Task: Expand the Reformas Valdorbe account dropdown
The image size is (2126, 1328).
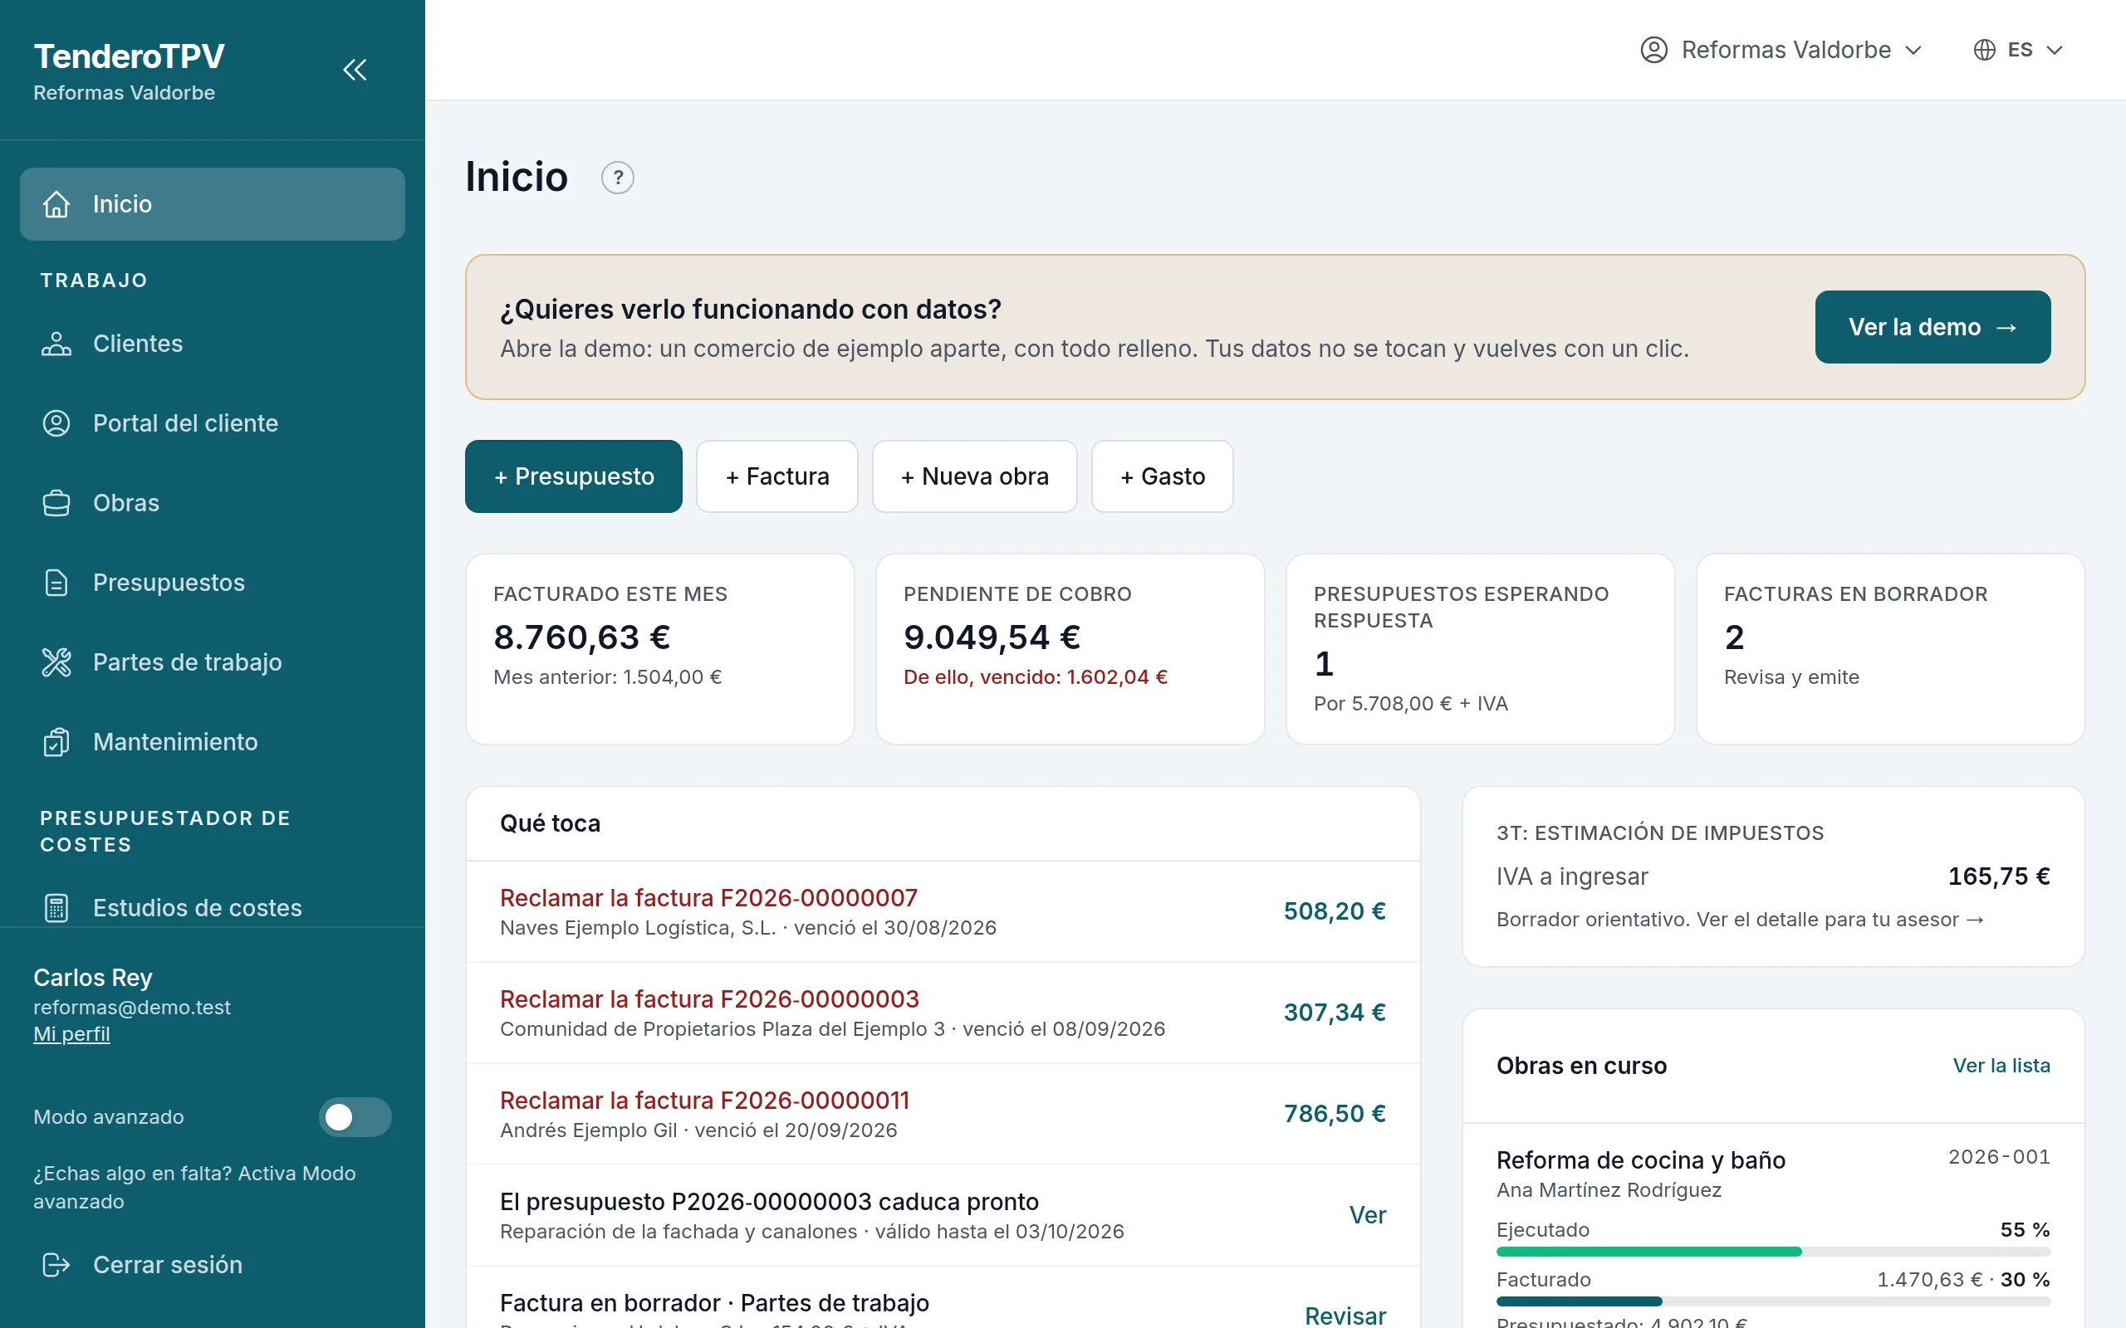Action: [x=1781, y=50]
